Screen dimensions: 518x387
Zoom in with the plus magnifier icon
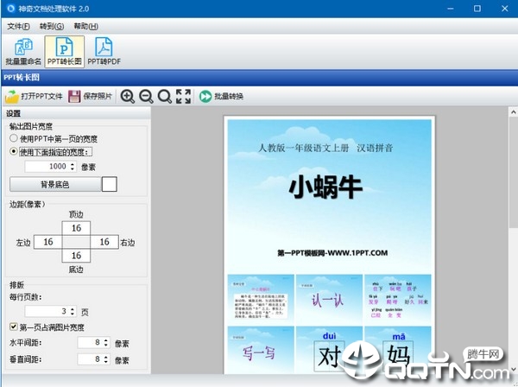(x=128, y=97)
